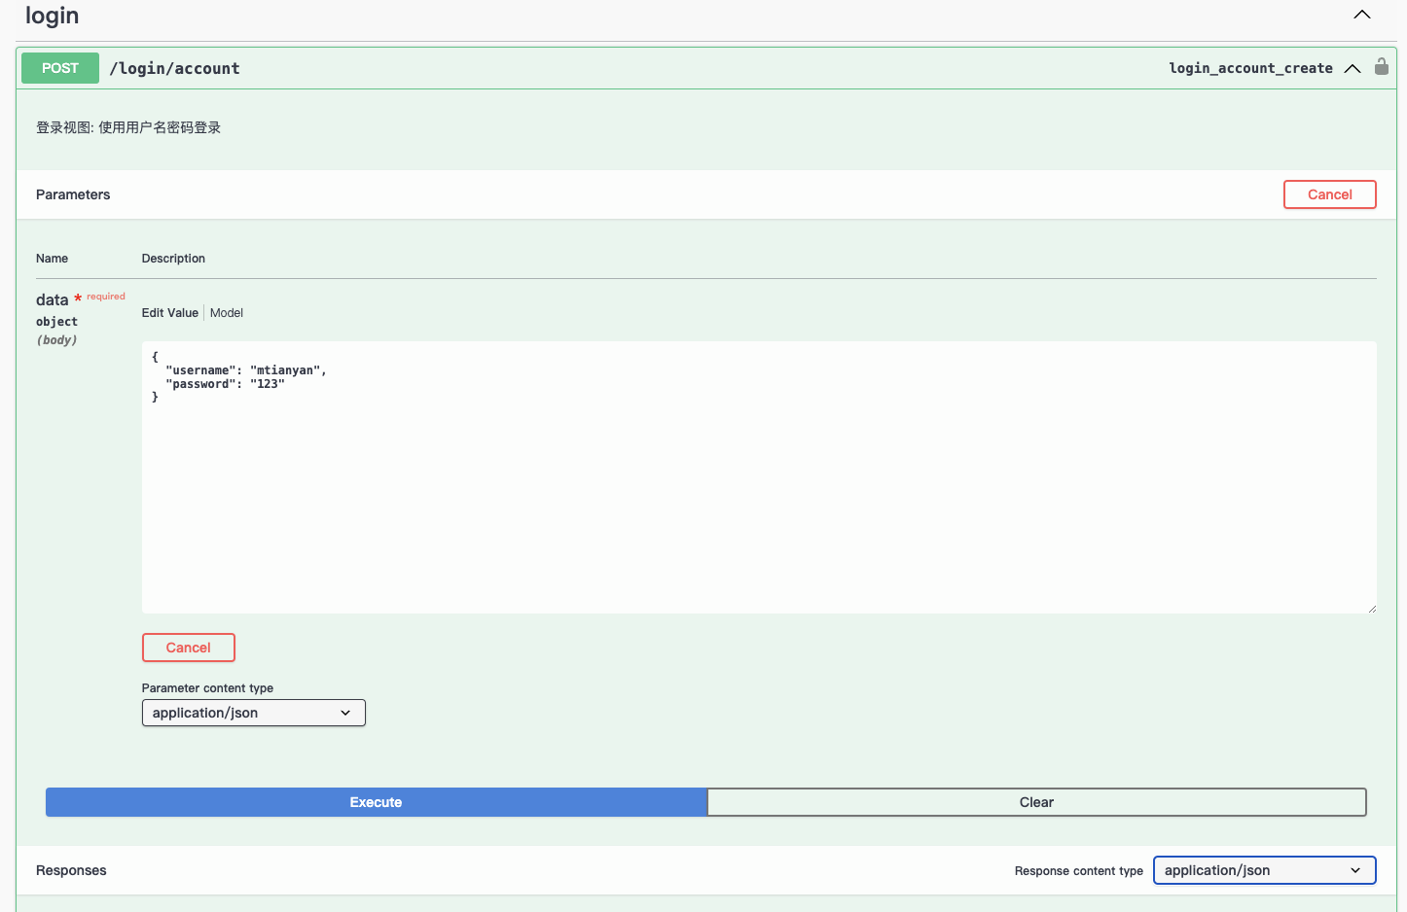This screenshot has height=912, width=1407.
Task: Cancel try-it-out in the Parameters header
Action: pyautogui.click(x=1329, y=194)
